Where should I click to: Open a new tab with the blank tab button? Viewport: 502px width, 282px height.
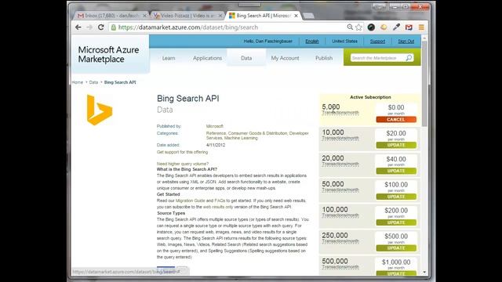pos(308,16)
